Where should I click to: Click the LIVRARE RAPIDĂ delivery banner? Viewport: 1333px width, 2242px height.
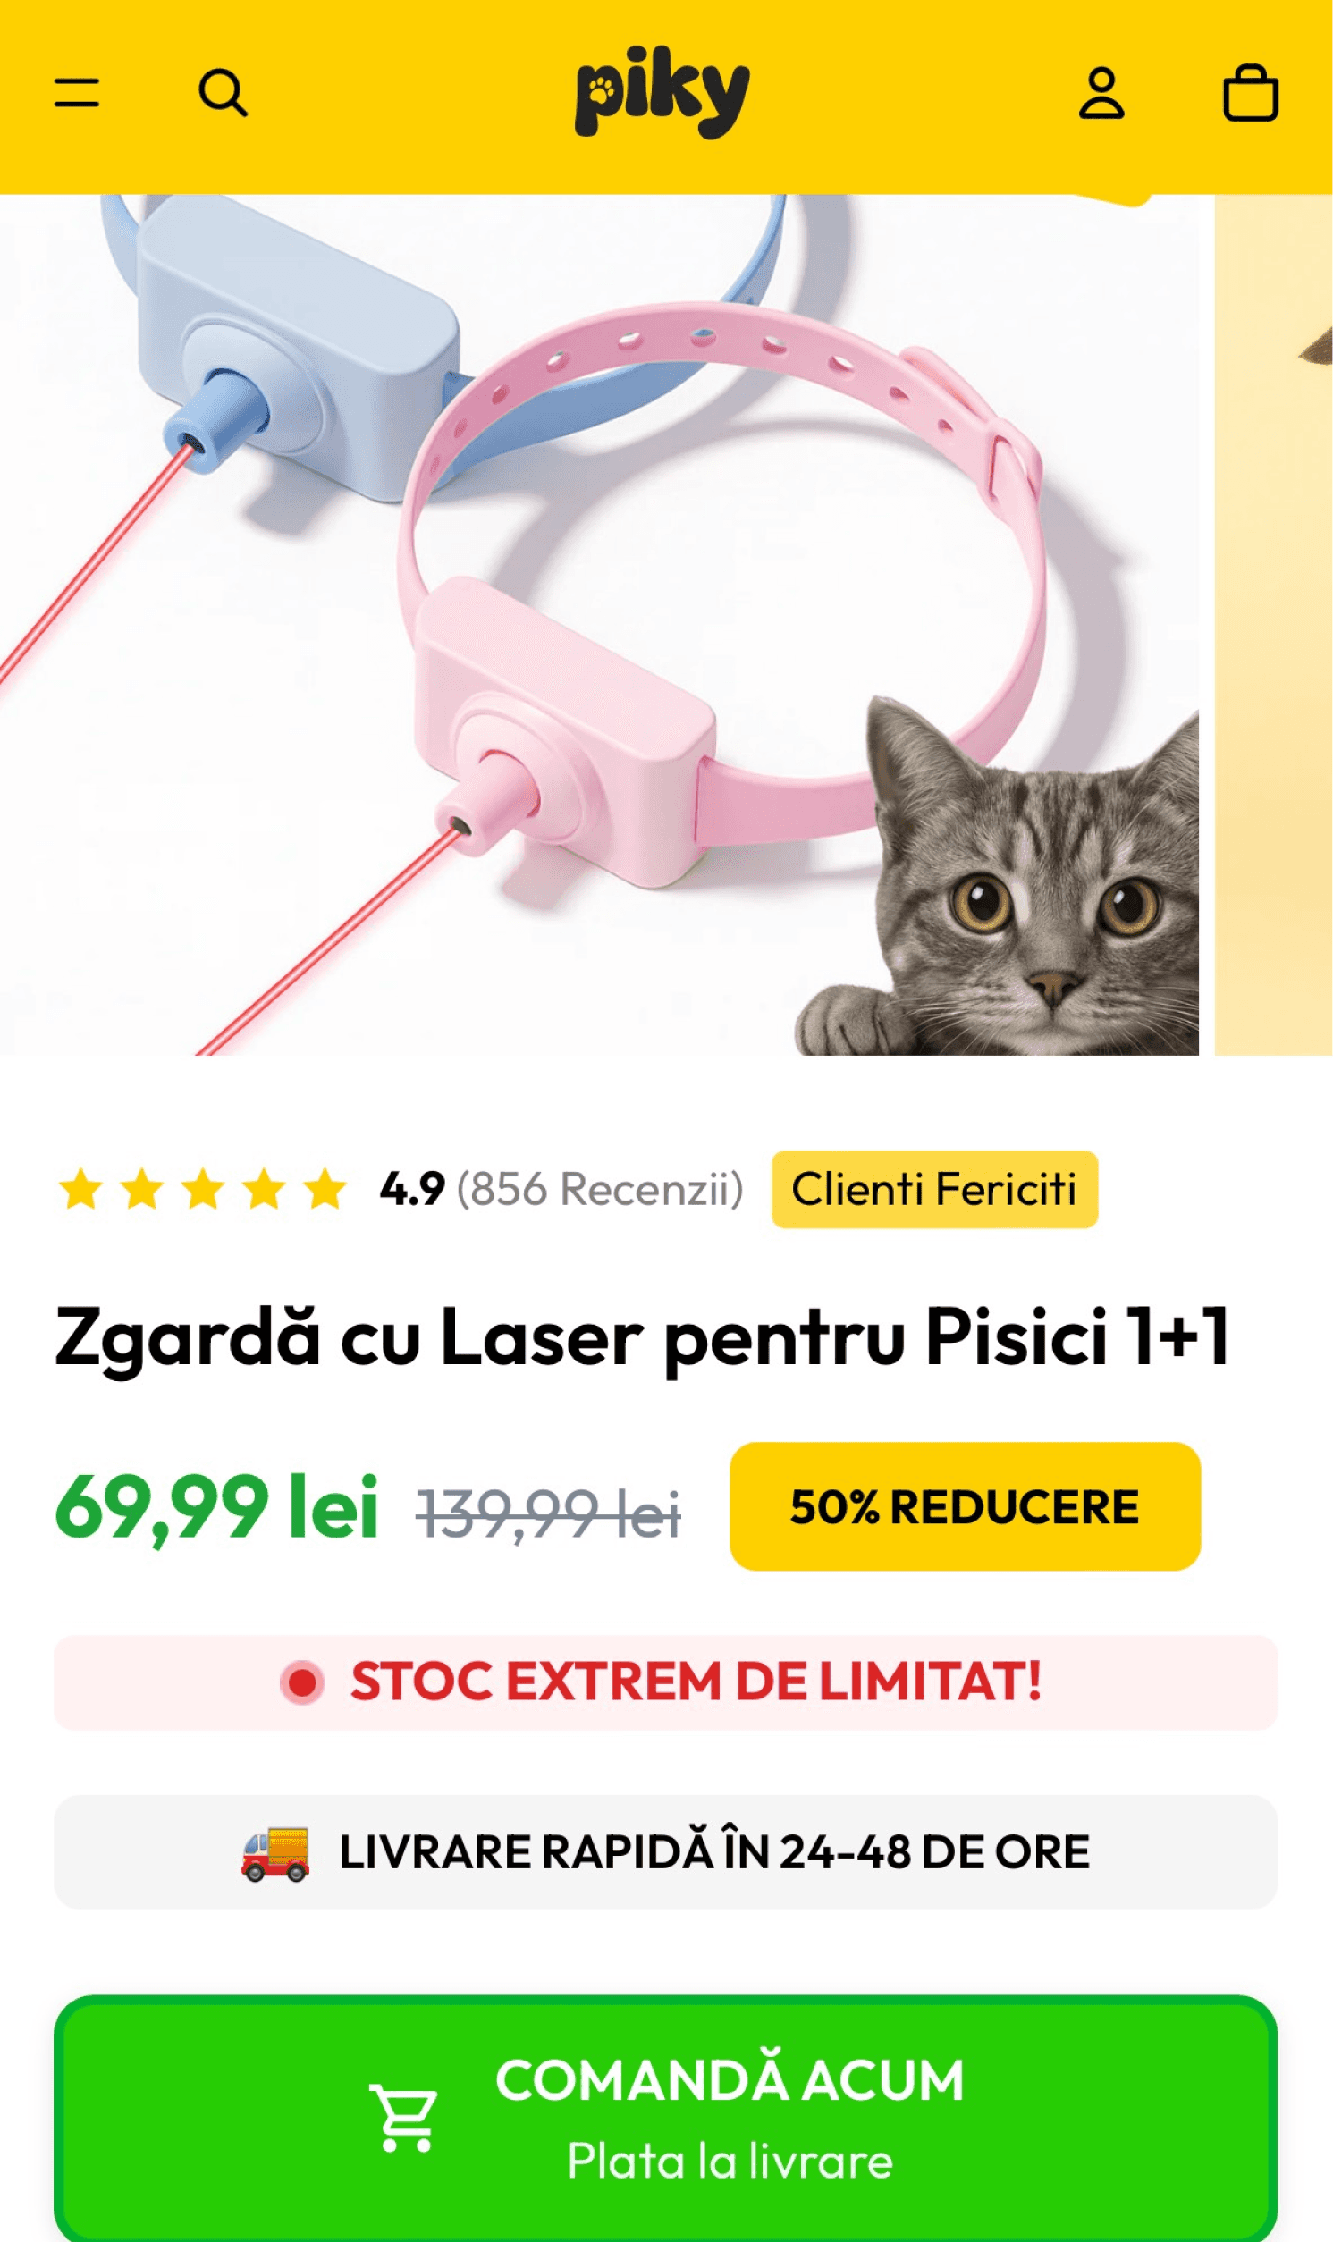665,1852
